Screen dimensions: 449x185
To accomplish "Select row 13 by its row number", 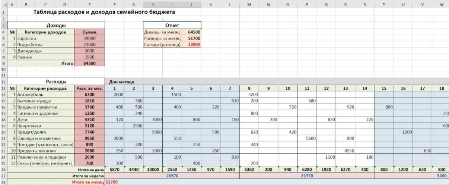I will pos(3,89).
